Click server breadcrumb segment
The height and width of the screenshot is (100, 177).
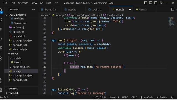(45, 15)
